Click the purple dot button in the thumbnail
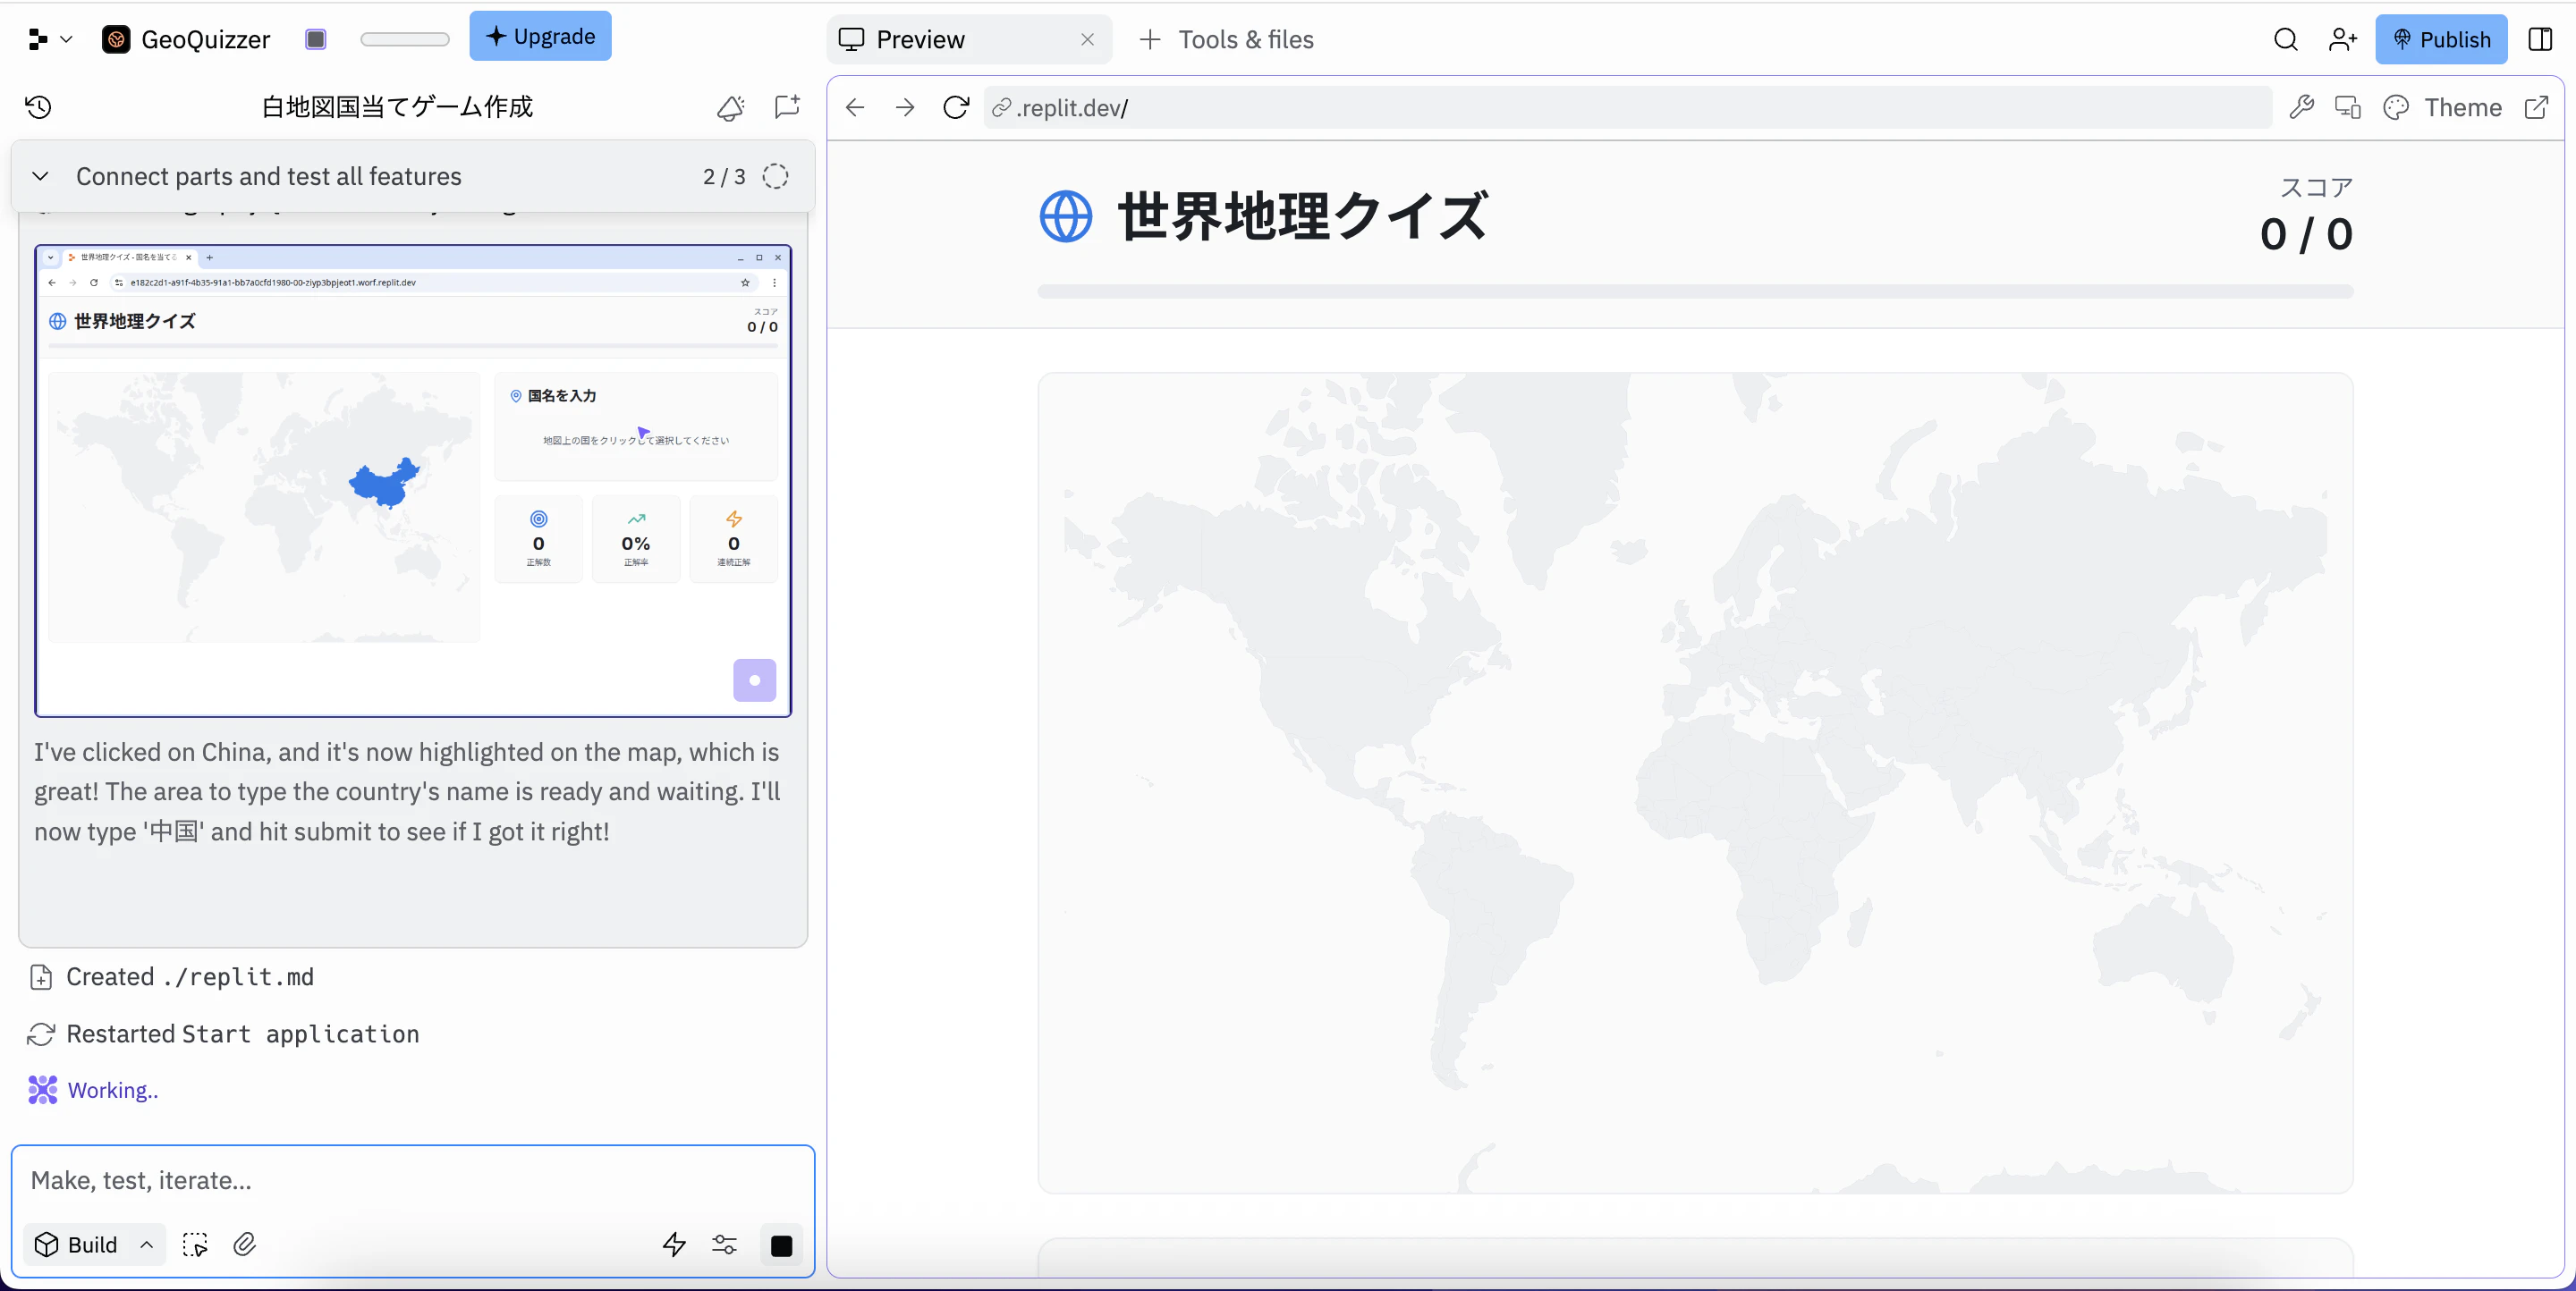 click(x=755, y=679)
